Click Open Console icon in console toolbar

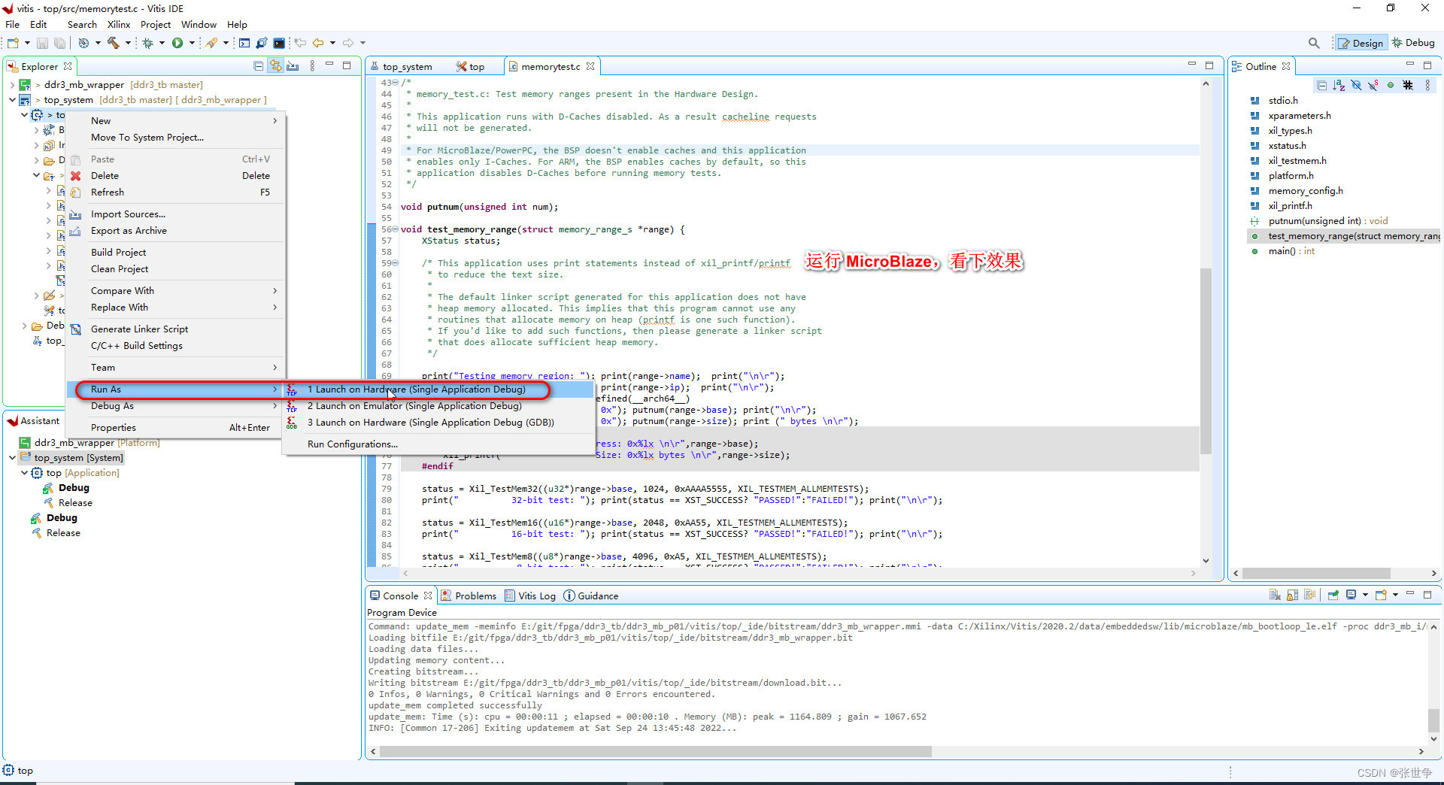1381,595
